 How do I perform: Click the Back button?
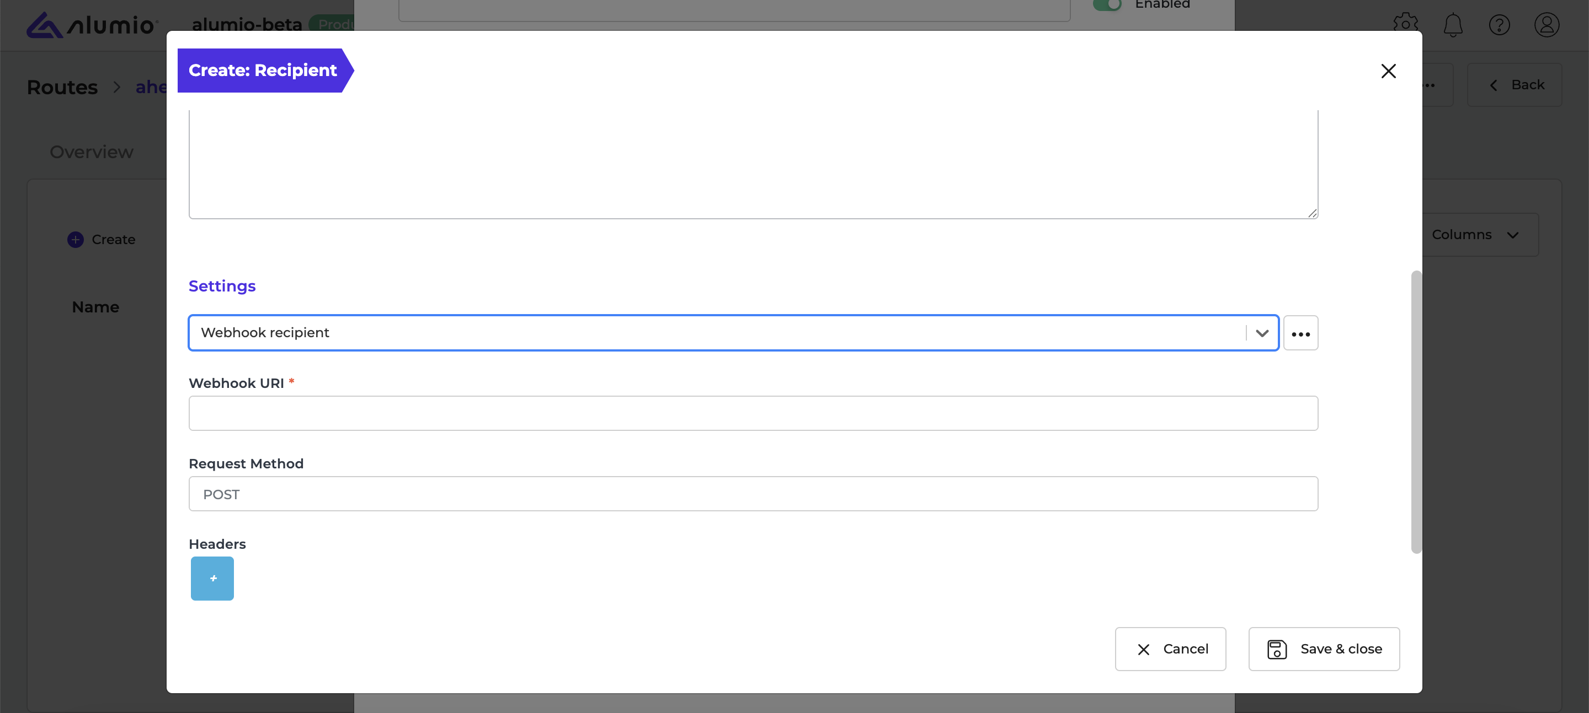click(x=1514, y=85)
